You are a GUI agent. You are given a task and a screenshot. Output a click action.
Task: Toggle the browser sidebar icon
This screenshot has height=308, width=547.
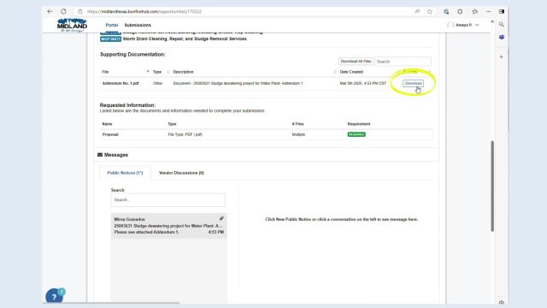502,11
